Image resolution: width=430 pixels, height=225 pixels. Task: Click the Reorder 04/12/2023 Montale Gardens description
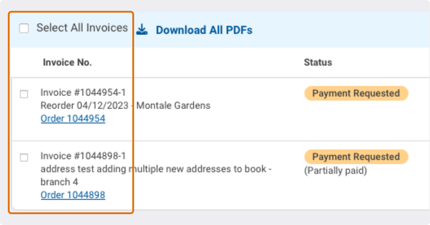[x=125, y=105]
